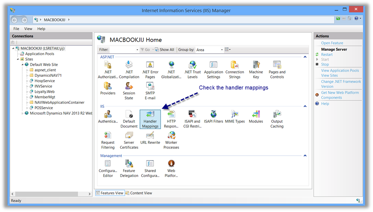Collapse the IIS group section
This screenshot has height=212, width=373.
305,106
